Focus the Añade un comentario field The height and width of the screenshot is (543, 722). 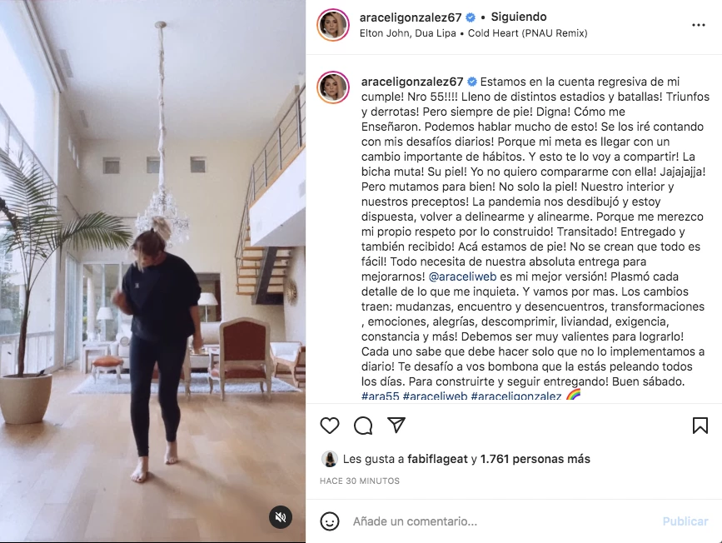coord(502,521)
